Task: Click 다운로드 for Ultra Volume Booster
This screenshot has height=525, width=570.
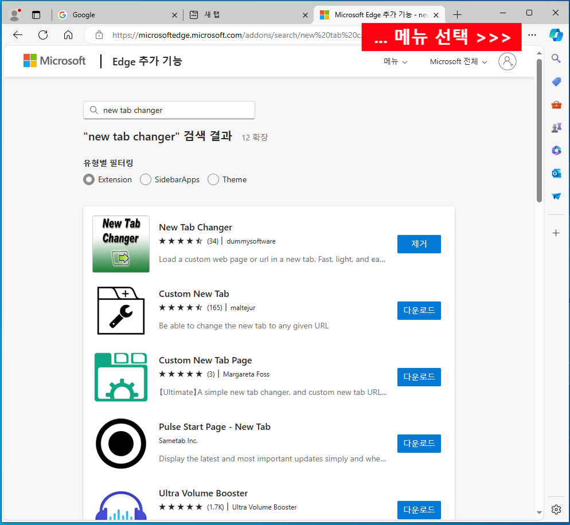Action: (x=419, y=510)
